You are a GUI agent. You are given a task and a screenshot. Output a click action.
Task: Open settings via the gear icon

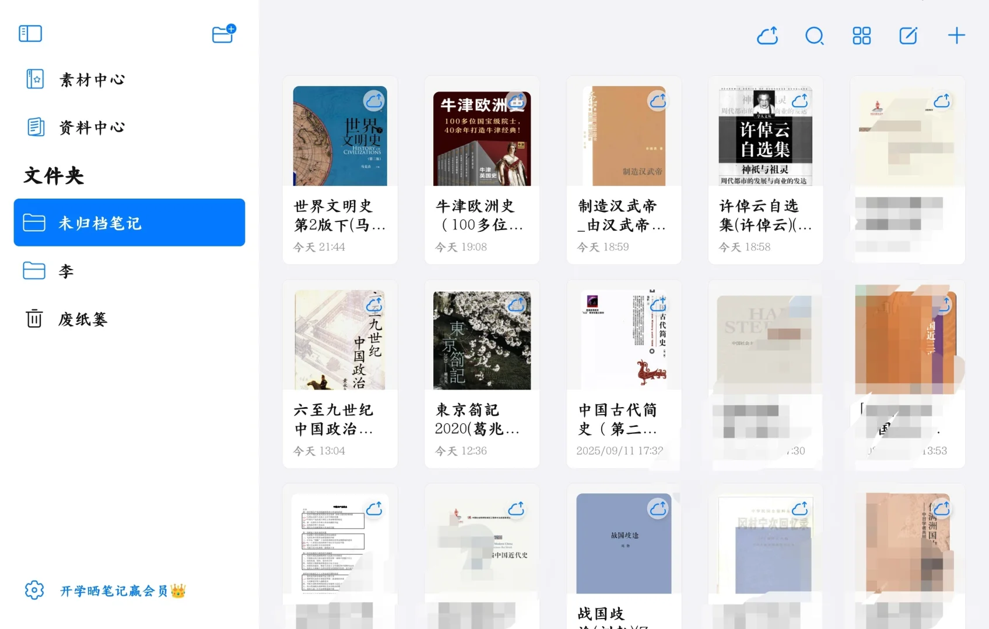[34, 591]
